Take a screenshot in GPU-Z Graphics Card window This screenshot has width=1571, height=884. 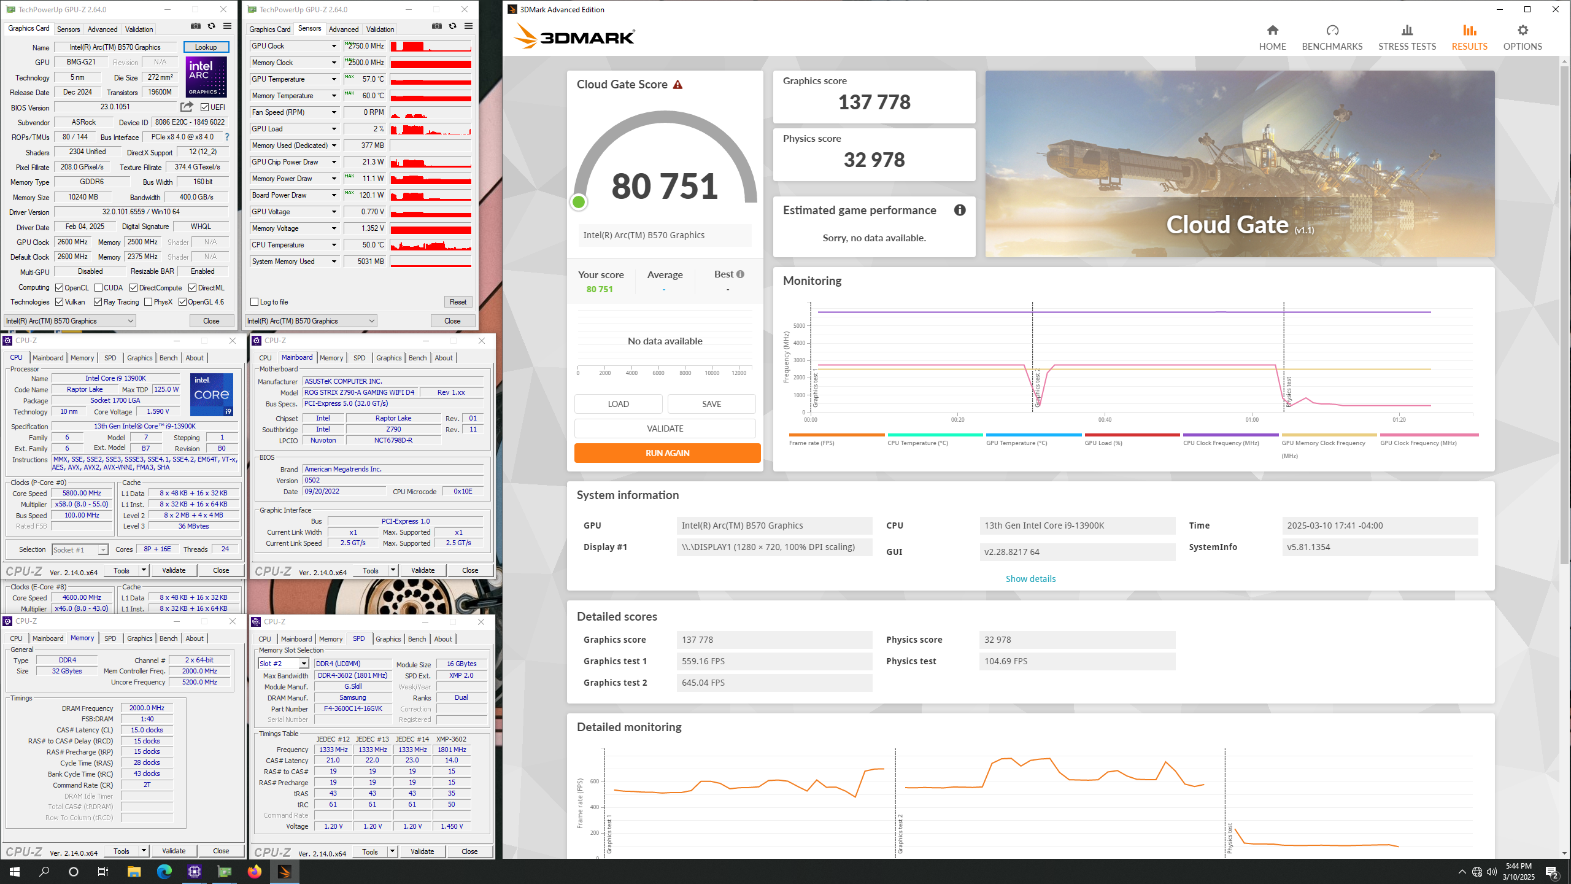click(x=195, y=26)
